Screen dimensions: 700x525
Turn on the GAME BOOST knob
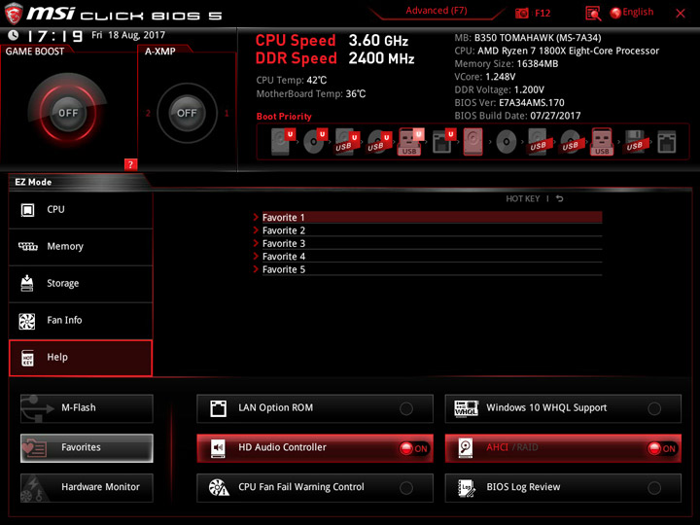click(68, 113)
